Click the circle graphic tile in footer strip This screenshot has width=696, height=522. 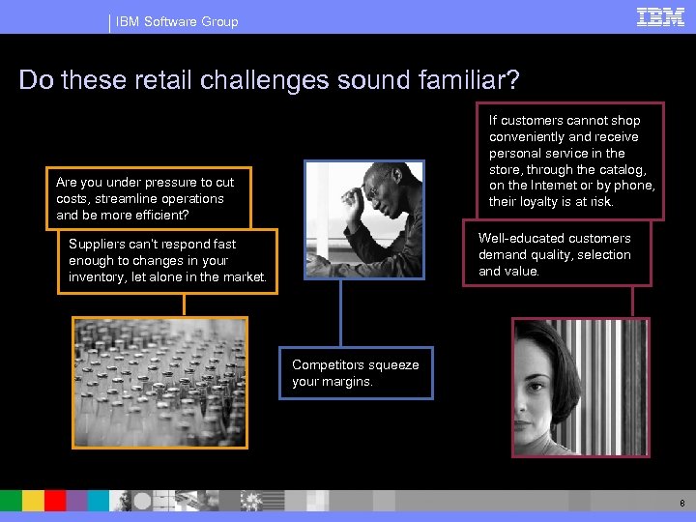(142, 501)
